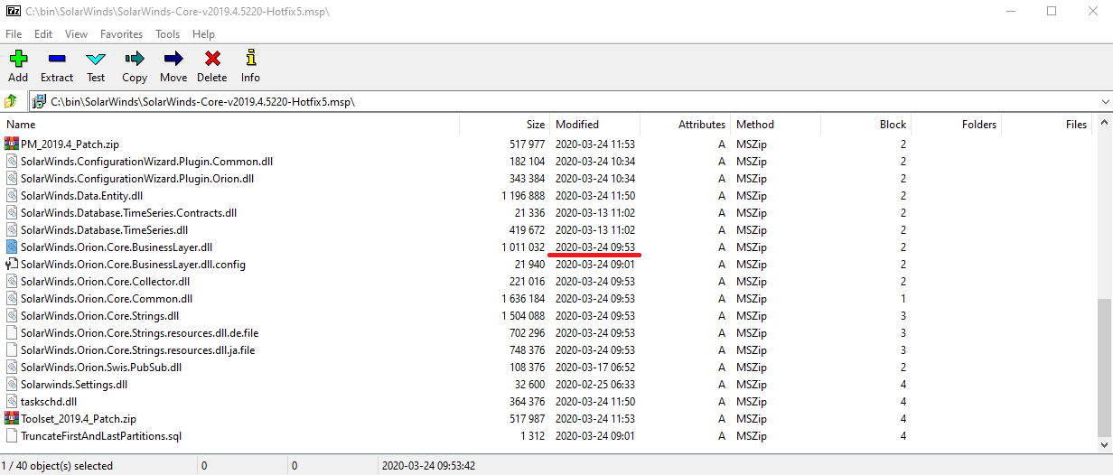Click the Delete toolbar icon
The width and height of the screenshot is (1113, 475).
212,59
